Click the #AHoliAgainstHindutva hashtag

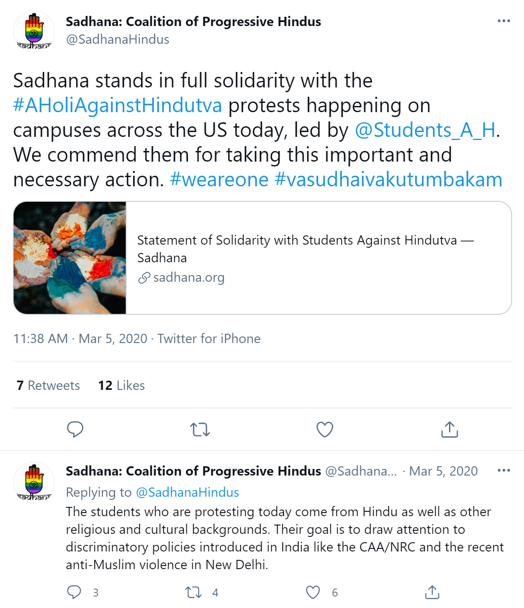point(117,106)
